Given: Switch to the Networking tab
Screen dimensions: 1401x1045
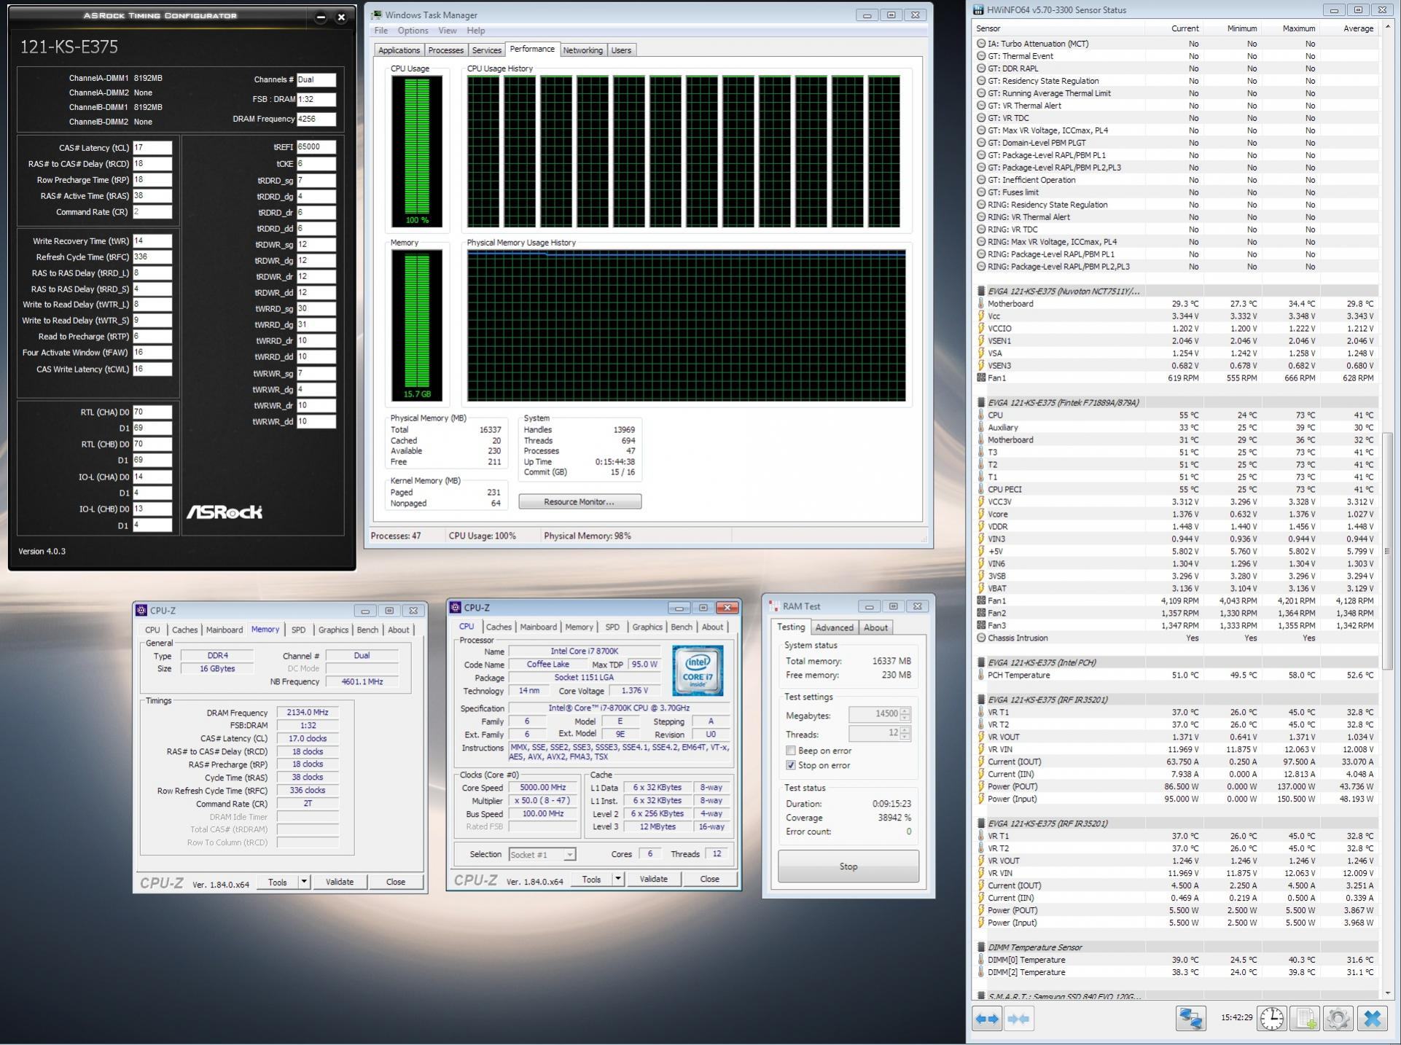Looking at the screenshot, I should pyautogui.click(x=582, y=50).
